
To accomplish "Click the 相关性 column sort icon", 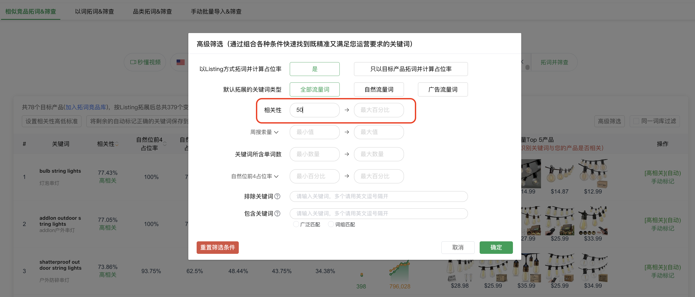I will click(x=117, y=144).
